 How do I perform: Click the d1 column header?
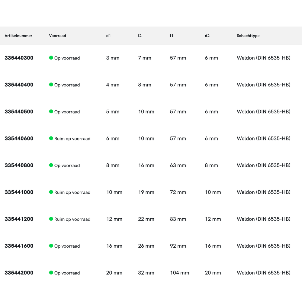[108, 36]
